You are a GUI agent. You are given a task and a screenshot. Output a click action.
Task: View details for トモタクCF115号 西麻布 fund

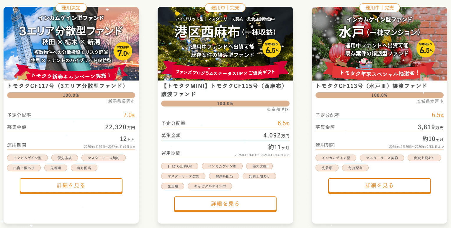pyautogui.click(x=225, y=204)
